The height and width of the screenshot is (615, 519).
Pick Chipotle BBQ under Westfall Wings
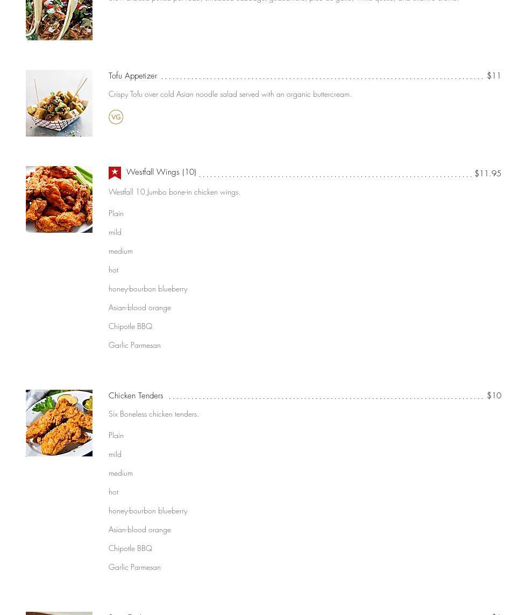tap(130, 326)
